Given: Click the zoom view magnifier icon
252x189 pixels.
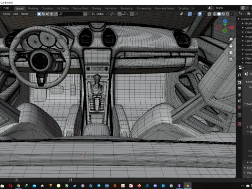Looking at the screenshot, I should [x=231, y=39].
